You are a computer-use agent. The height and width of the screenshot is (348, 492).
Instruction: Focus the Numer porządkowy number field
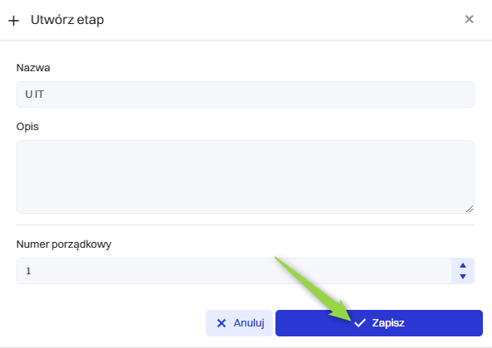pyautogui.click(x=234, y=271)
